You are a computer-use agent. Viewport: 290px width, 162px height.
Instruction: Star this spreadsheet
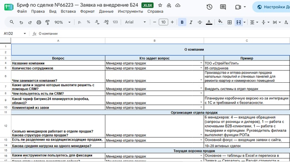click(160, 6)
